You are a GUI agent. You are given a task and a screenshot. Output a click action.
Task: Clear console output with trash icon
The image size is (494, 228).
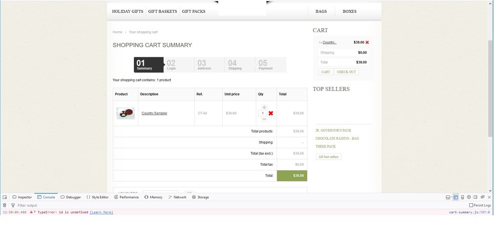4,205
